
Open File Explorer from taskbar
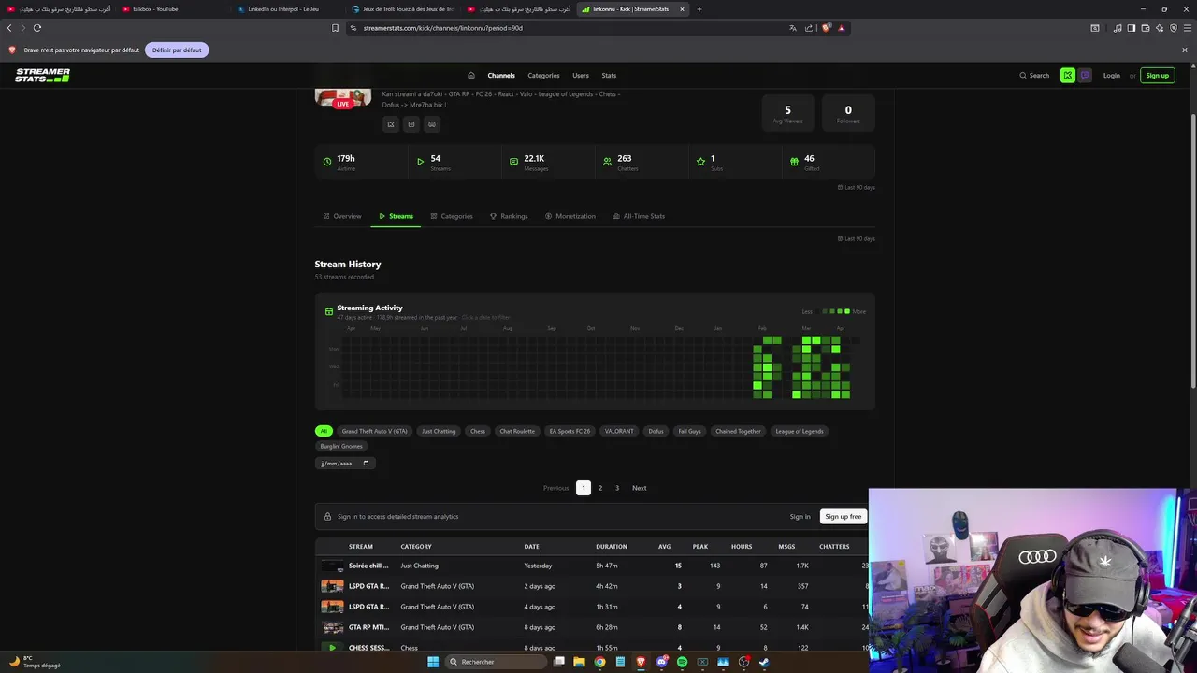click(x=579, y=662)
